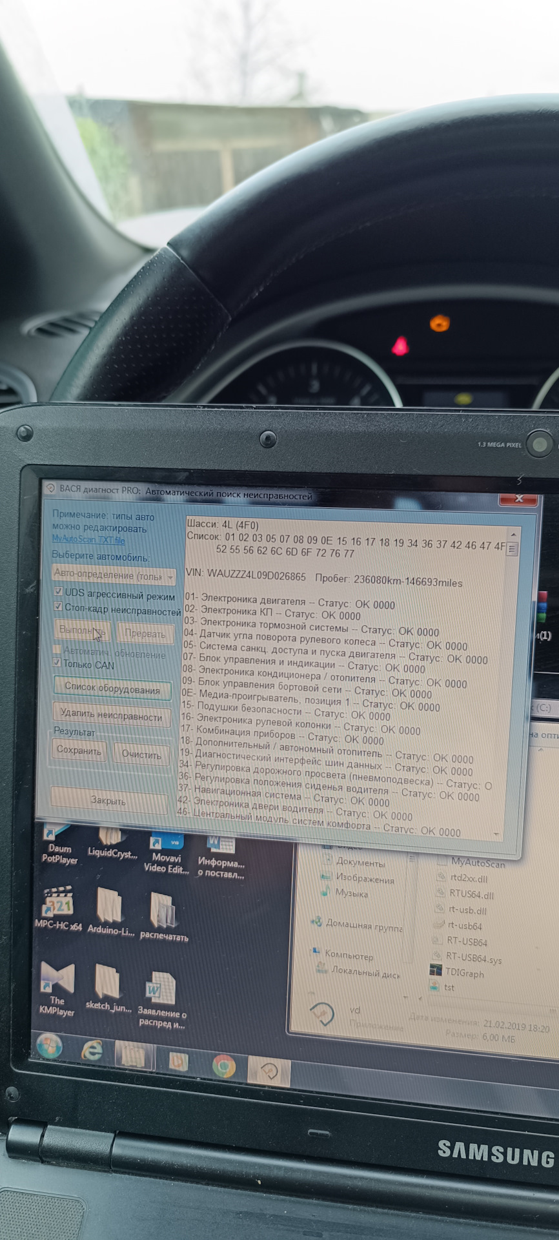The image size is (559, 1240).
Task: Click fourth taskbar app icon before Chrome
Action: click(x=178, y=1061)
